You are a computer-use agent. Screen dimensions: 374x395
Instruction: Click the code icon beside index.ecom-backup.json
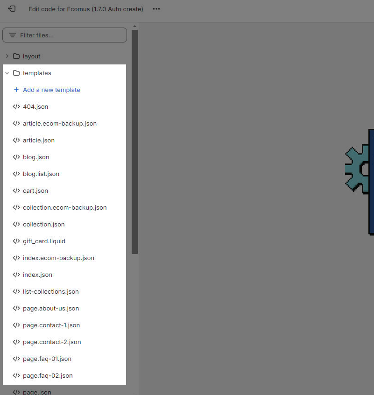coord(16,258)
